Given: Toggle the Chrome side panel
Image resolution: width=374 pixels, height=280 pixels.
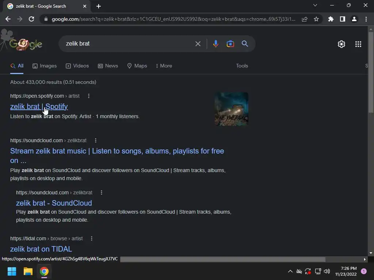Looking at the screenshot, I should [343, 19].
